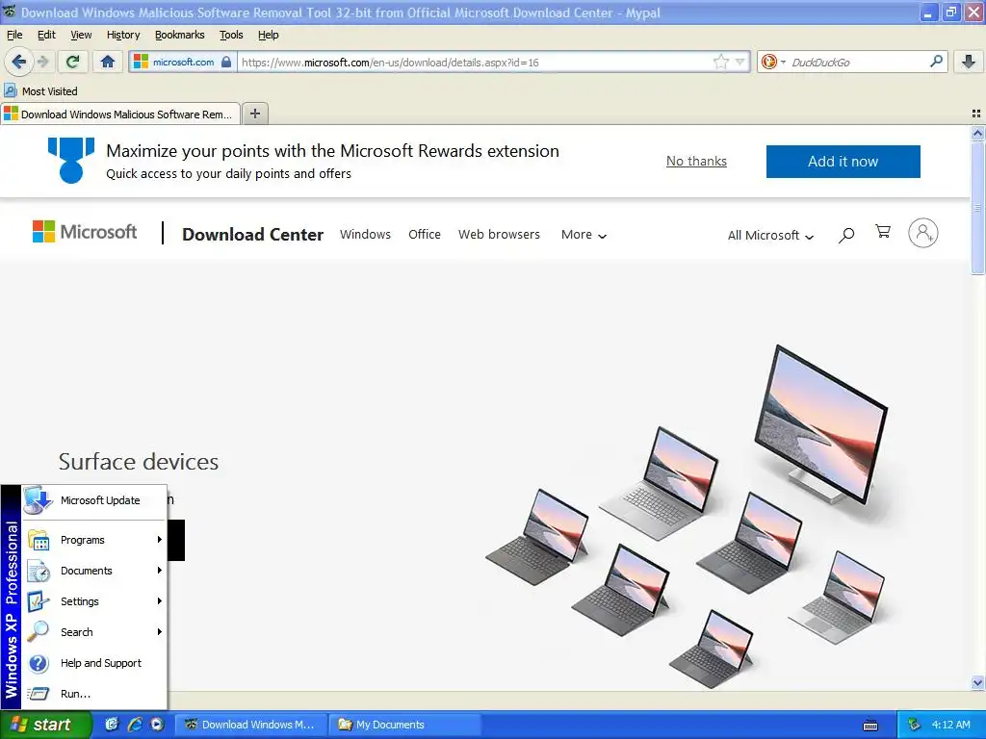The width and height of the screenshot is (986, 739).
Task: Expand the More navigation dropdown
Action: 584,235
